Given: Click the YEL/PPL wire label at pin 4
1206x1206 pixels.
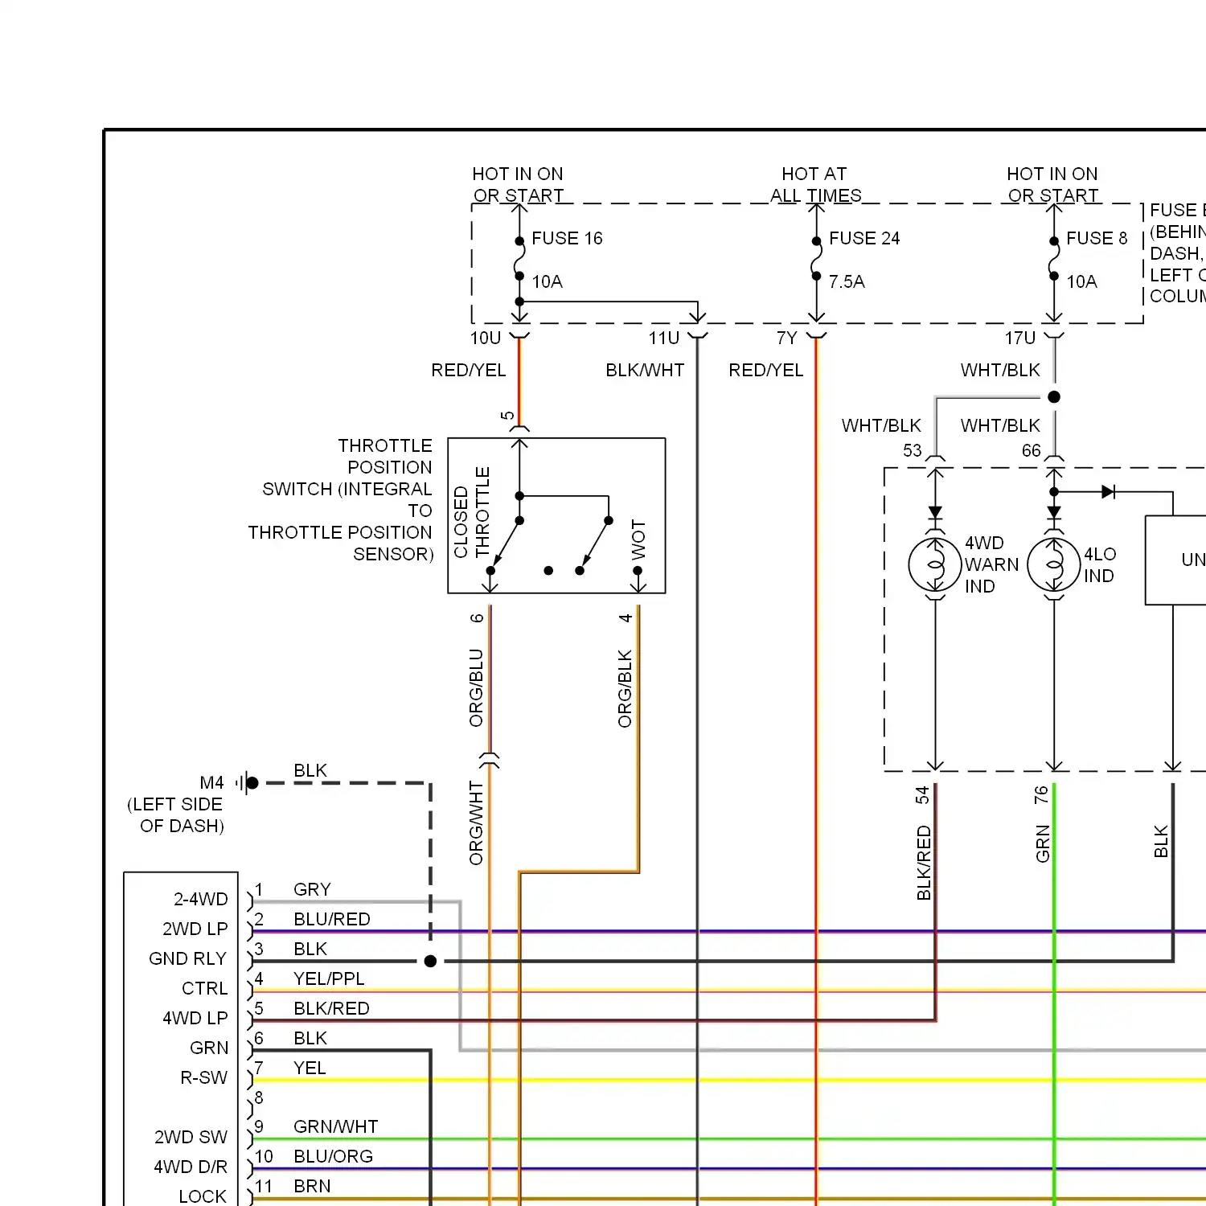Looking at the screenshot, I should tap(329, 978).
